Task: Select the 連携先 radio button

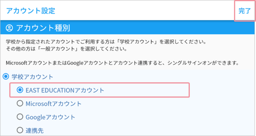Action: coord(20,130)
